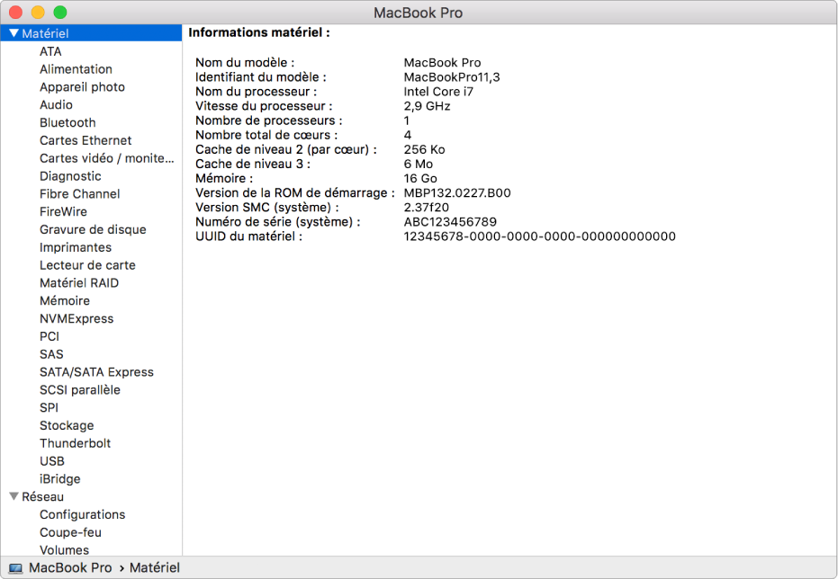Click the MacBook Pro laptop icon in path bar
Screen dimensions: 838x579
tap(15, 568)
